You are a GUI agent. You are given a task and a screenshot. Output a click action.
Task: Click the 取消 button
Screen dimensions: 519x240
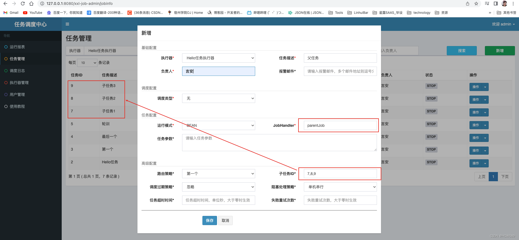tap(225, 220)
